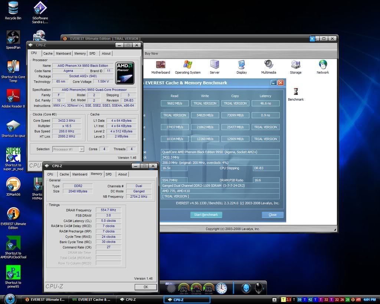Viewport: 380px width, 304px height.
Task: Open Mainboard tab in CPU-Z memory window
Action: 80,174
